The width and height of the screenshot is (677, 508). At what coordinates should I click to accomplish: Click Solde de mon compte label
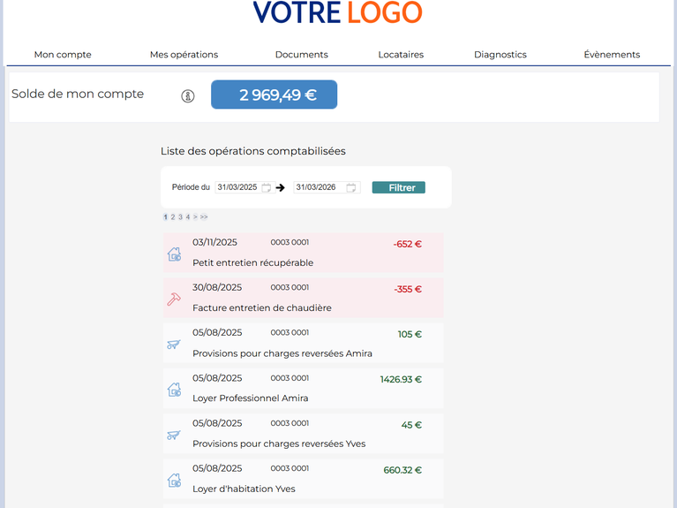(x=78, y=94)
